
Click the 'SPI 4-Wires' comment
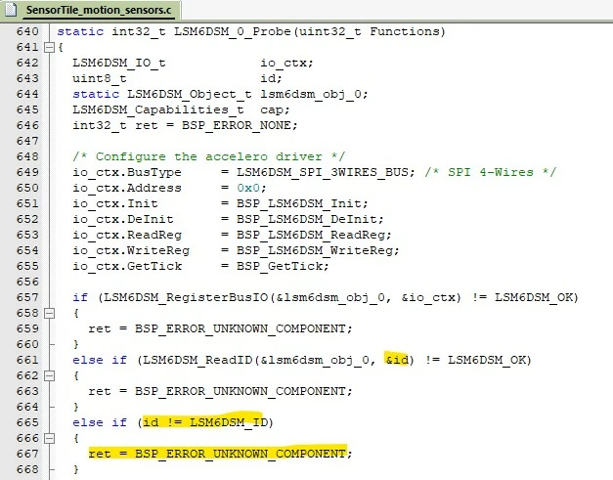[491, 172]
